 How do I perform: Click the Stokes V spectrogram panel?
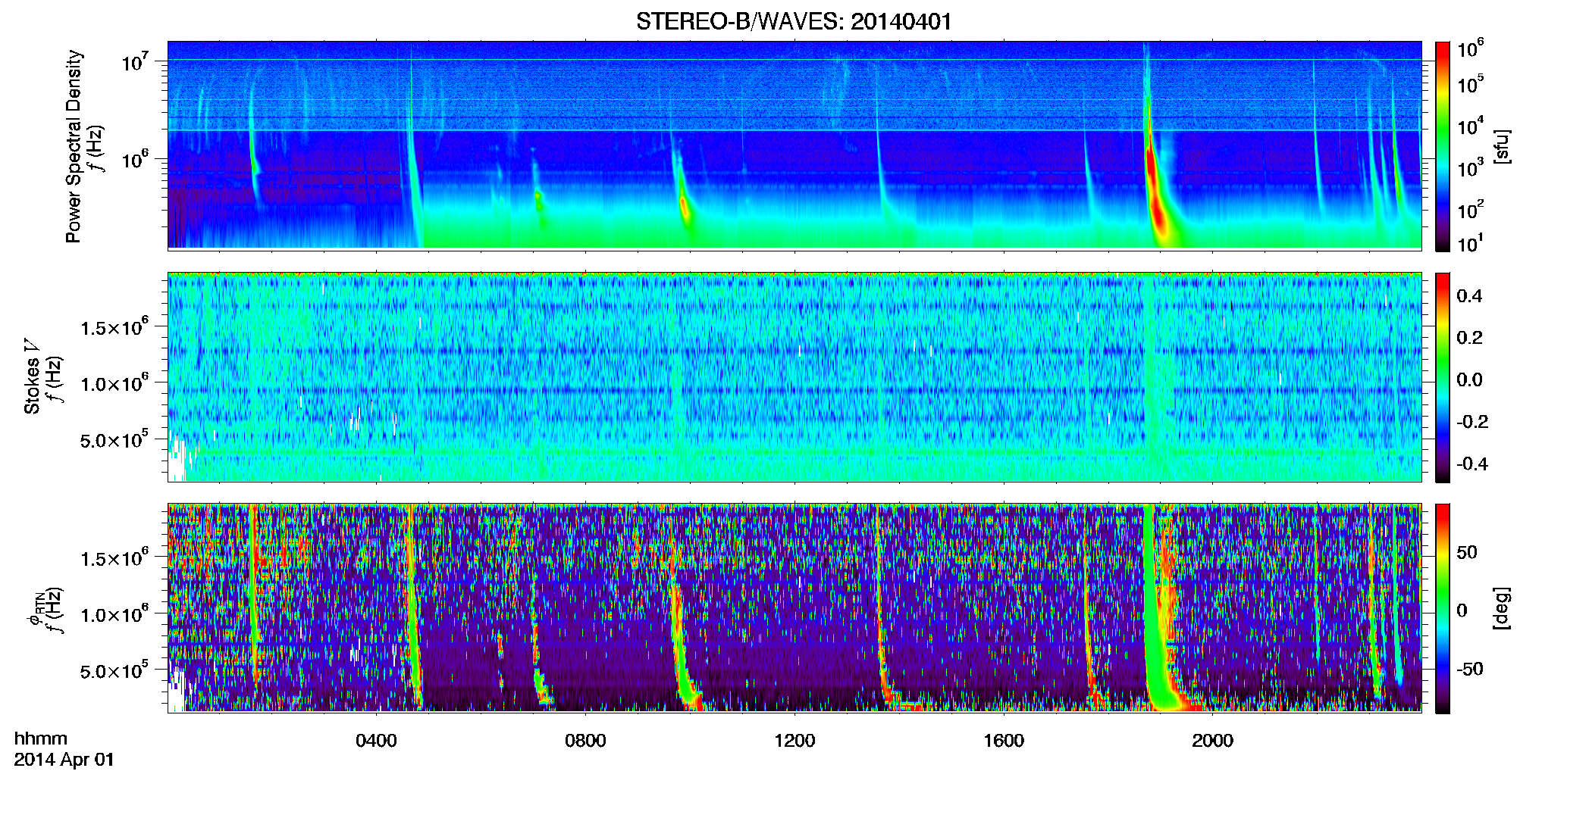[x=794, y=377]
